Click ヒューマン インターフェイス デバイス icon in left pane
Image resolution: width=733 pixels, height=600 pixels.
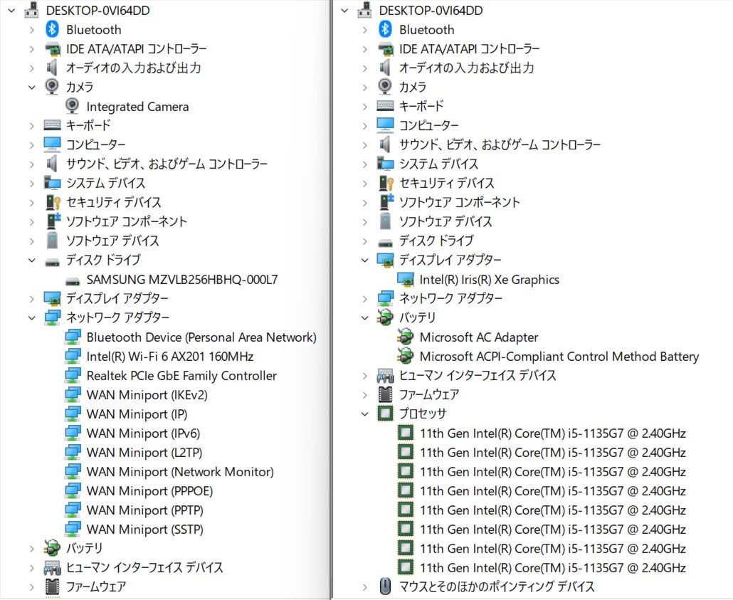pos(53,567)
